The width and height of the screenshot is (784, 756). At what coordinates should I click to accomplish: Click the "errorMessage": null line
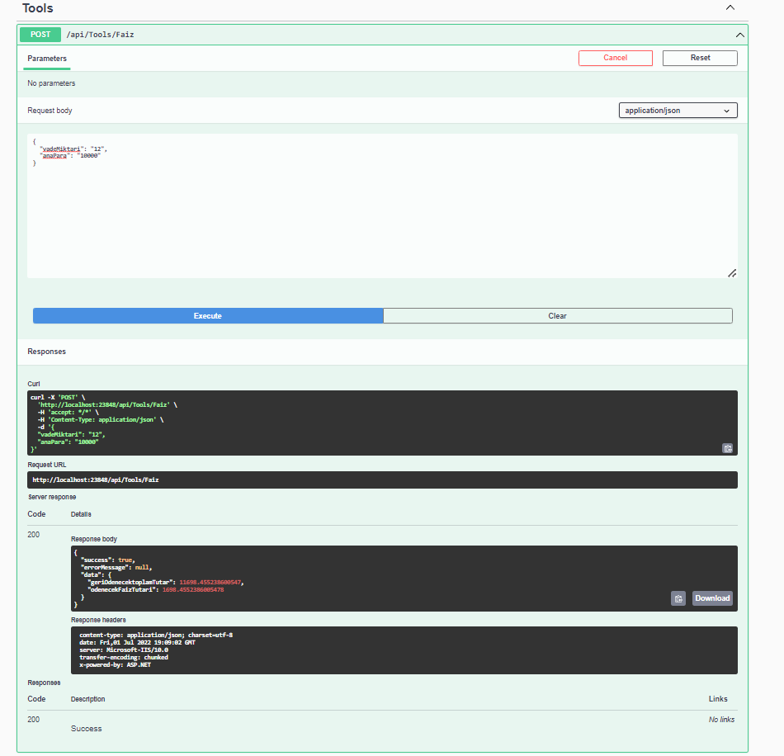coord(116,568)
